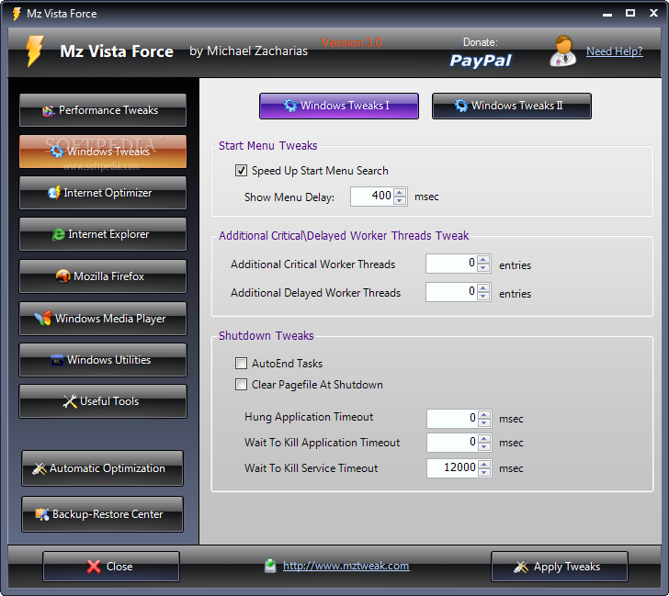
Task: Decrease Wait To Kill Application Timeout
Action: click(483, 447)
